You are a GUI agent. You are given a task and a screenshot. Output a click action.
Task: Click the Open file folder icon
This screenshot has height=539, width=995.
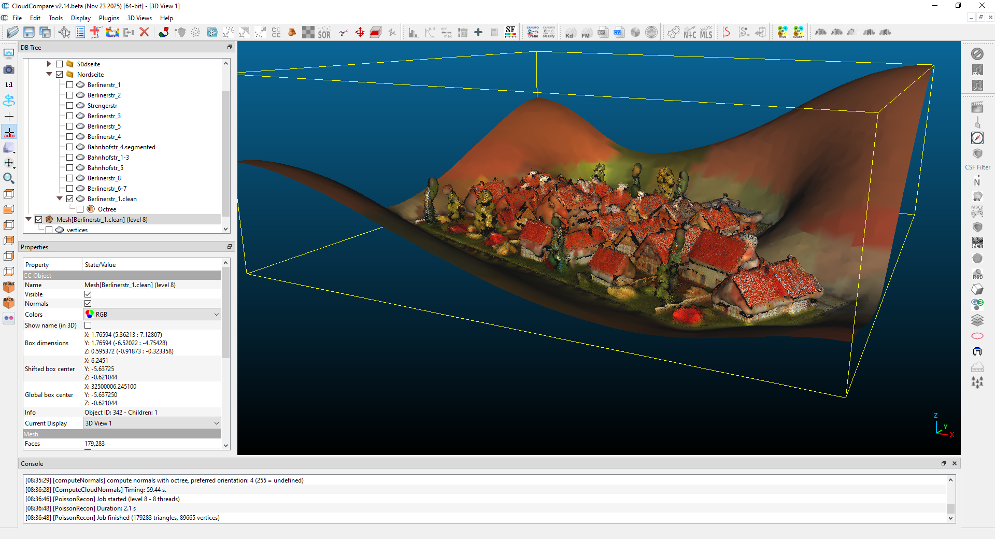[x=12, y=33]
